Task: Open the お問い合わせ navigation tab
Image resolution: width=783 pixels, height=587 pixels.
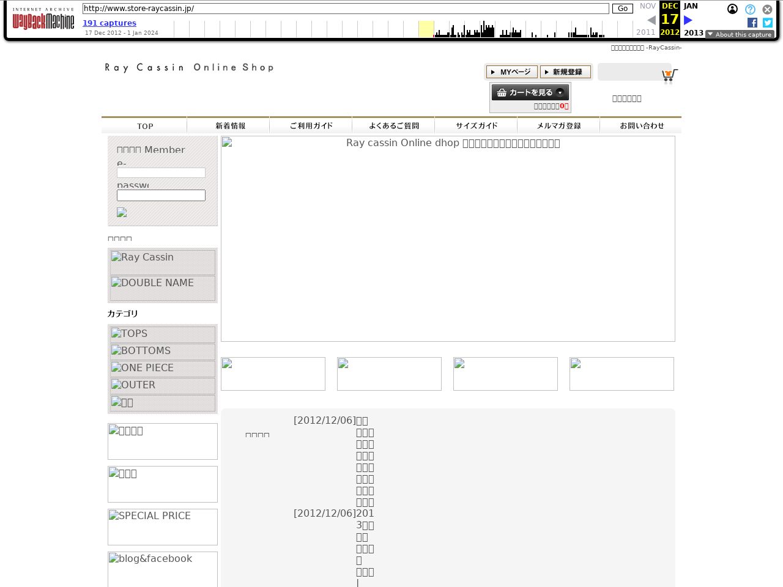Action: click(641, 125)
